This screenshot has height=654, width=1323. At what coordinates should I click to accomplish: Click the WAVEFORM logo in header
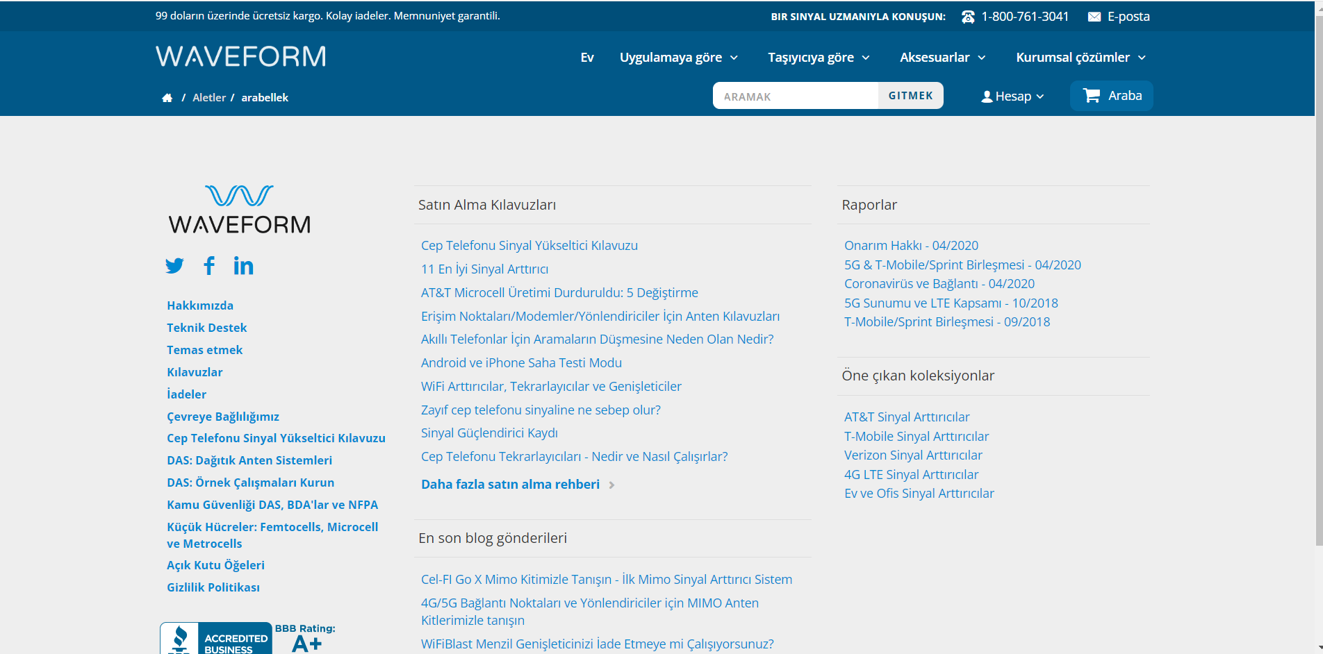(240, 56)
